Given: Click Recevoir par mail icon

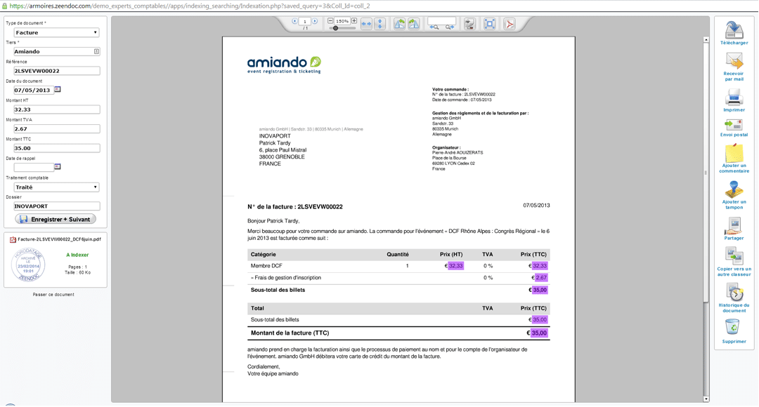Looking at the screenshot, I should pyautogui.click(x=734, y=61).
